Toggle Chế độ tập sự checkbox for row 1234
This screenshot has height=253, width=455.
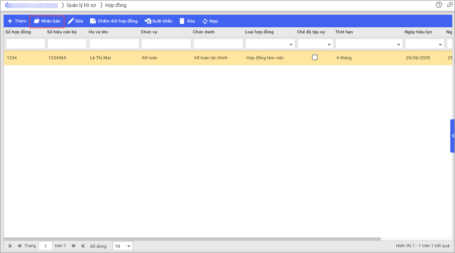pyautogui.click(x=315, y=57)
